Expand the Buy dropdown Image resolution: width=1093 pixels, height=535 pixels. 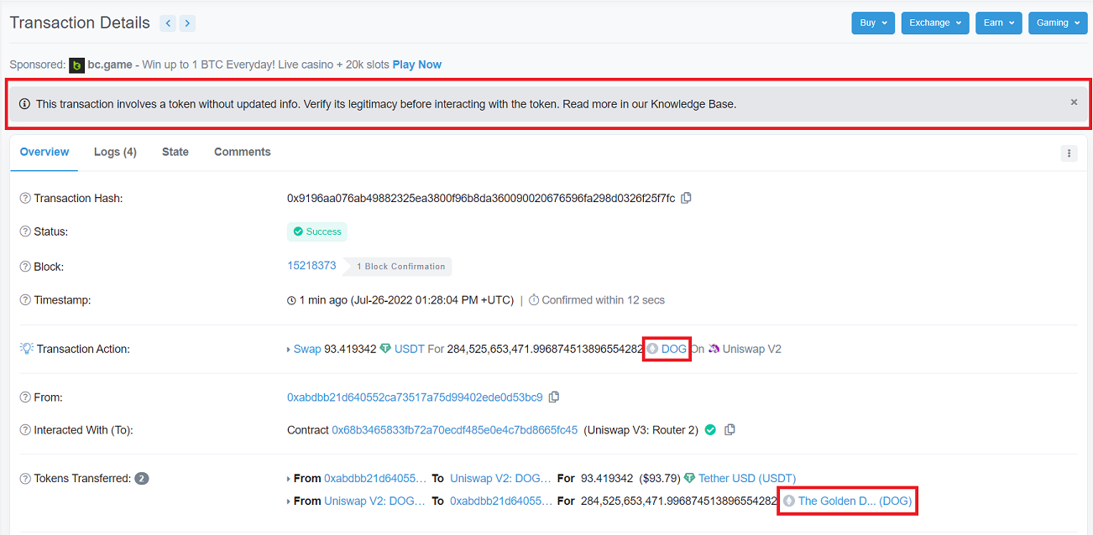tap(873, 23)
